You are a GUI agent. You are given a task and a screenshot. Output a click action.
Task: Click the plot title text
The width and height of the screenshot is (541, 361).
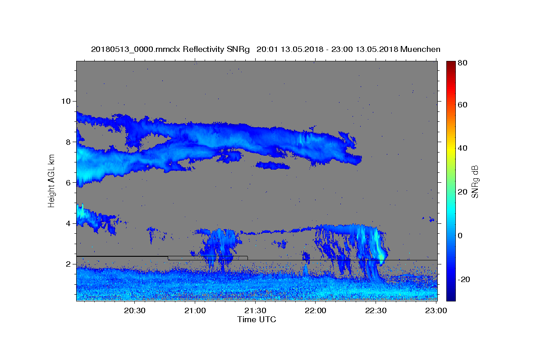[x=266, y=50]
